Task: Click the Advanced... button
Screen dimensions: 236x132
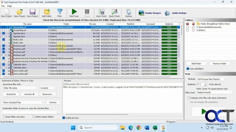Action: (x=48, y=94)
